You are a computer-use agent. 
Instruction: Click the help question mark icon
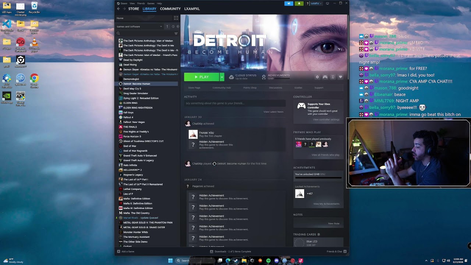[307, 3]
